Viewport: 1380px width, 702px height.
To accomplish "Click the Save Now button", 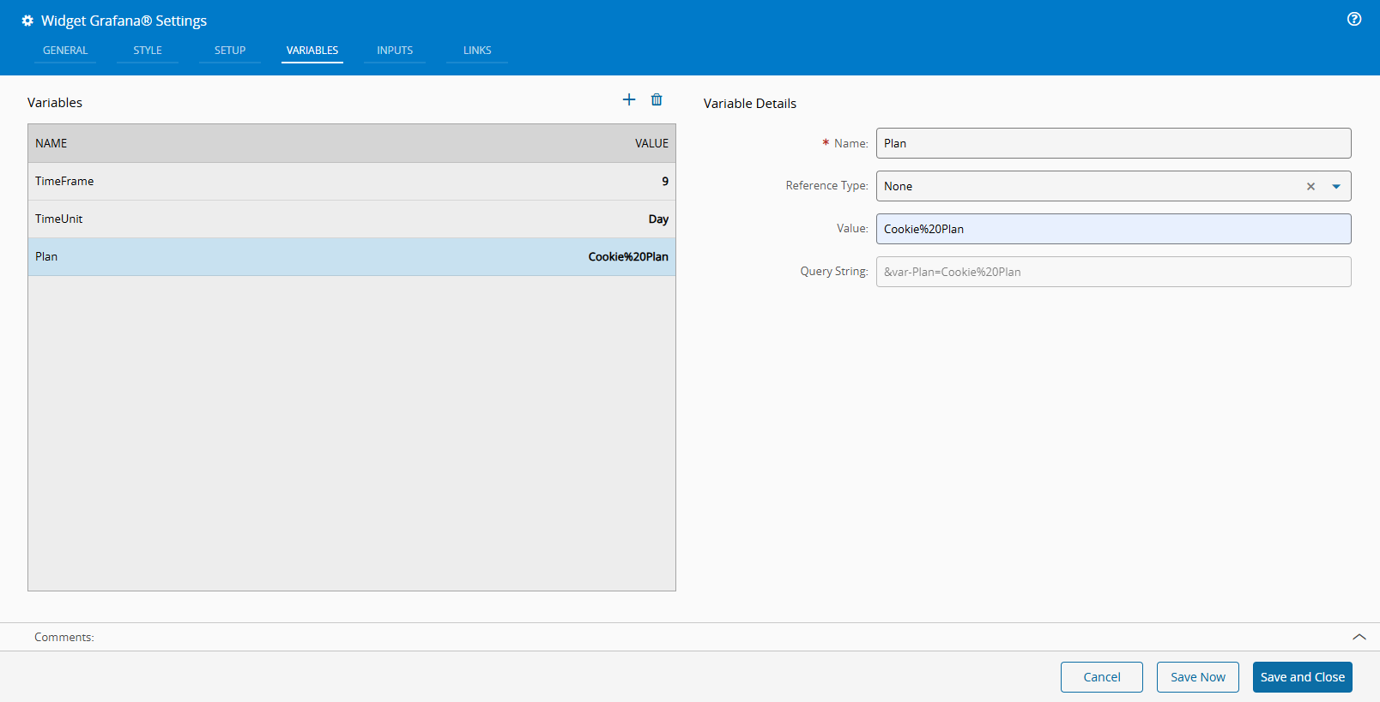I will (1197, 677).
